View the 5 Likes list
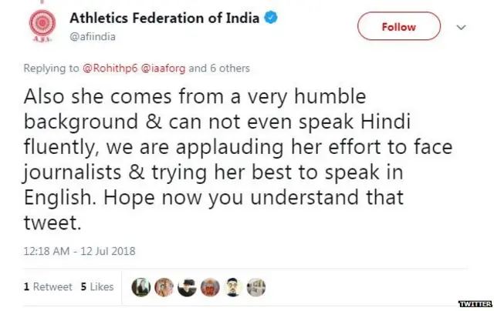The image size is (494, 311). (x=97, y=287)
